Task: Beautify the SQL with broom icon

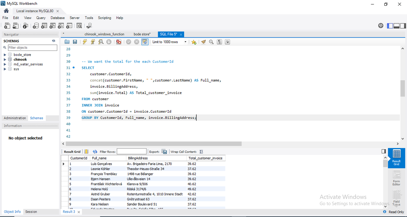Action: click(203, 42)
